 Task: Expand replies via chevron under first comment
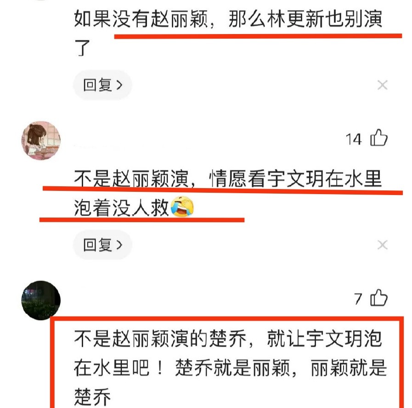pyautogui.click(x=119, y=85)
